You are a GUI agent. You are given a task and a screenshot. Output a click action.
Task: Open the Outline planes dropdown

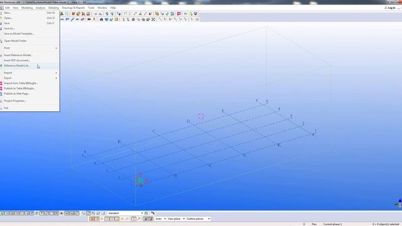(198, 219)
